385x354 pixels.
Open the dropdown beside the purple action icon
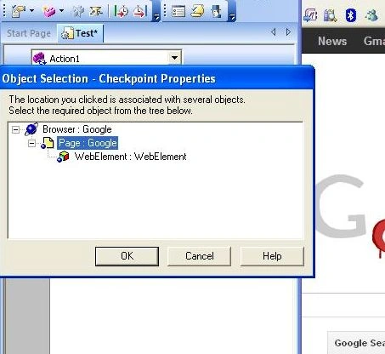(x=61, y=11)
